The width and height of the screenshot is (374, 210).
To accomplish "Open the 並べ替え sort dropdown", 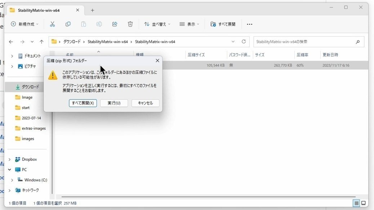I will coord(157,24).
